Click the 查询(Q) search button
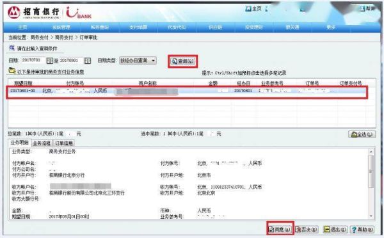The image size is (384, 238). pos(182,61)
